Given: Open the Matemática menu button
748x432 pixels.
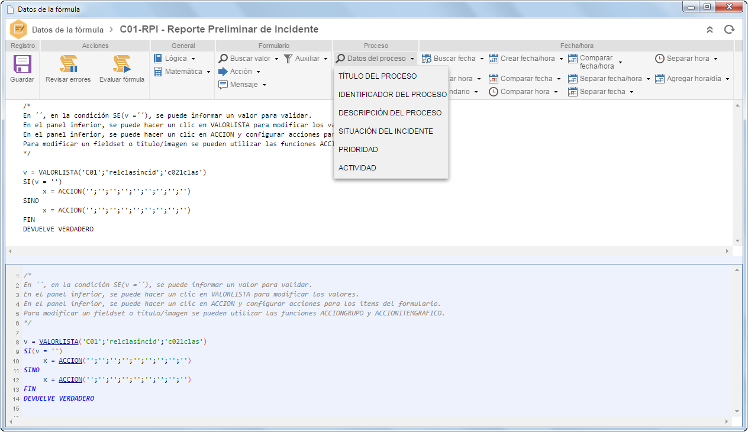Looking at the screenshot, I should pos(182,72).
